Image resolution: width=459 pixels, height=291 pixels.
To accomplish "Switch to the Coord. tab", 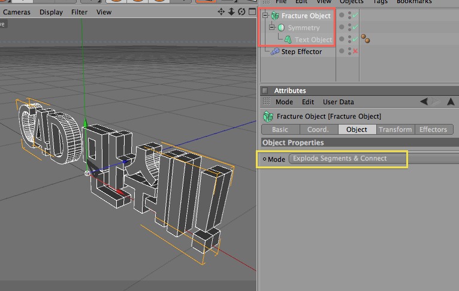I will click(x=319, y=129).
